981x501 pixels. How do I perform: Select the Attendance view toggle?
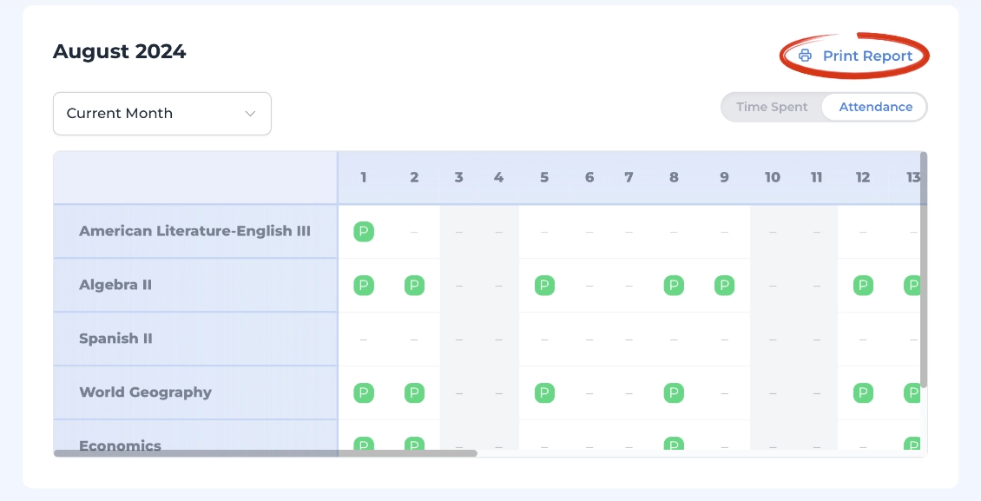(x=875, y=107)
